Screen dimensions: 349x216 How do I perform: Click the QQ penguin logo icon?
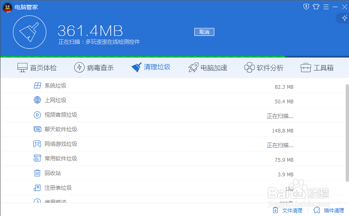8,7
